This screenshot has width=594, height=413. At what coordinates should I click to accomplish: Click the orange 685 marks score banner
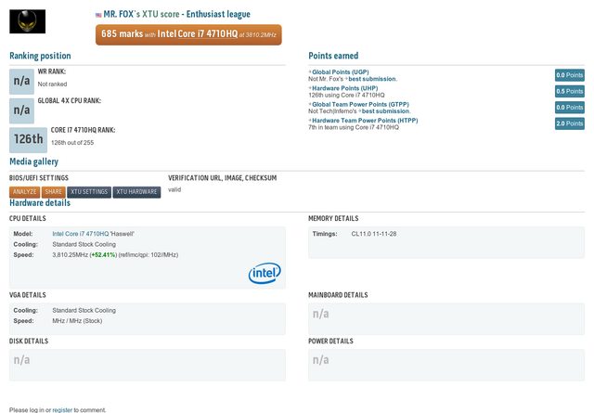pyautogui.click(x=188, y=34)
